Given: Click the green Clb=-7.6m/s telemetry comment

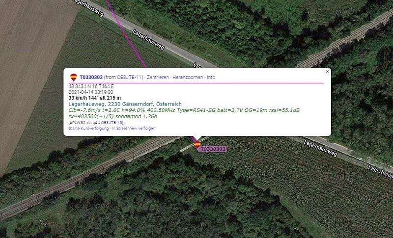Looking at the screenshot, I should [184, 113].
